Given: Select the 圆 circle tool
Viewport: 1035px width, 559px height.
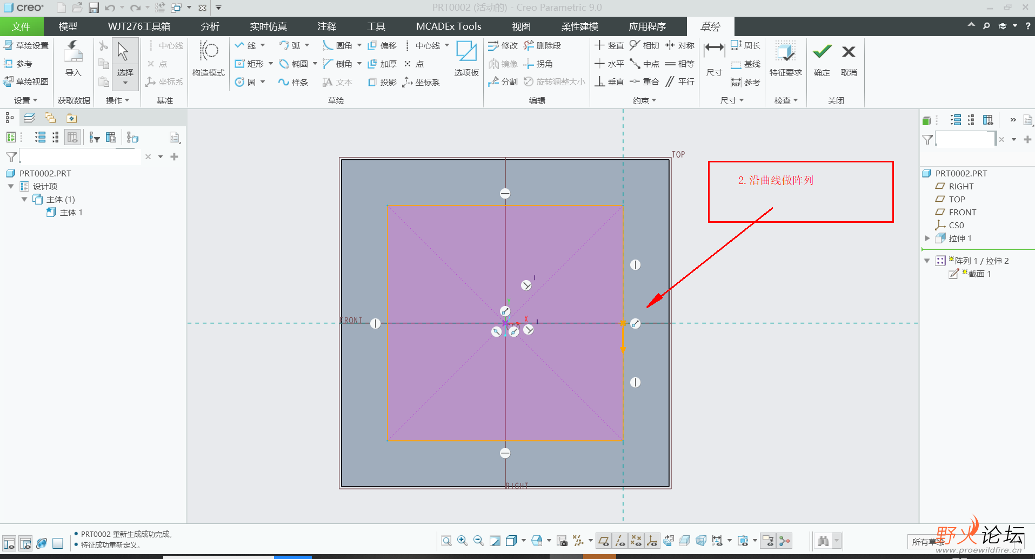Looking at the screenshot, I should [x=245, y=82].
